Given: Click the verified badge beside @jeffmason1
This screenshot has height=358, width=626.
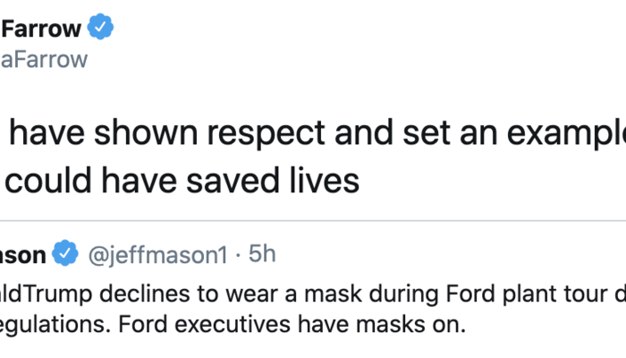Looking at the screenshot, I should pos(65,255).
